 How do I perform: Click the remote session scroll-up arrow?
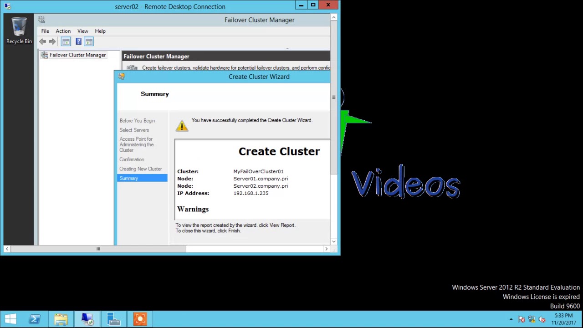334,17
